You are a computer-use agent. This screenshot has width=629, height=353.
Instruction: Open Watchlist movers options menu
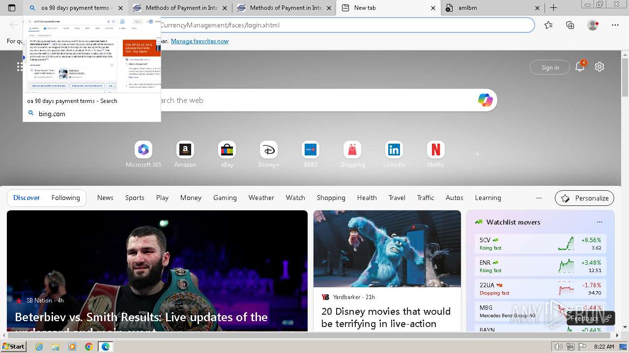pos(600,222)
